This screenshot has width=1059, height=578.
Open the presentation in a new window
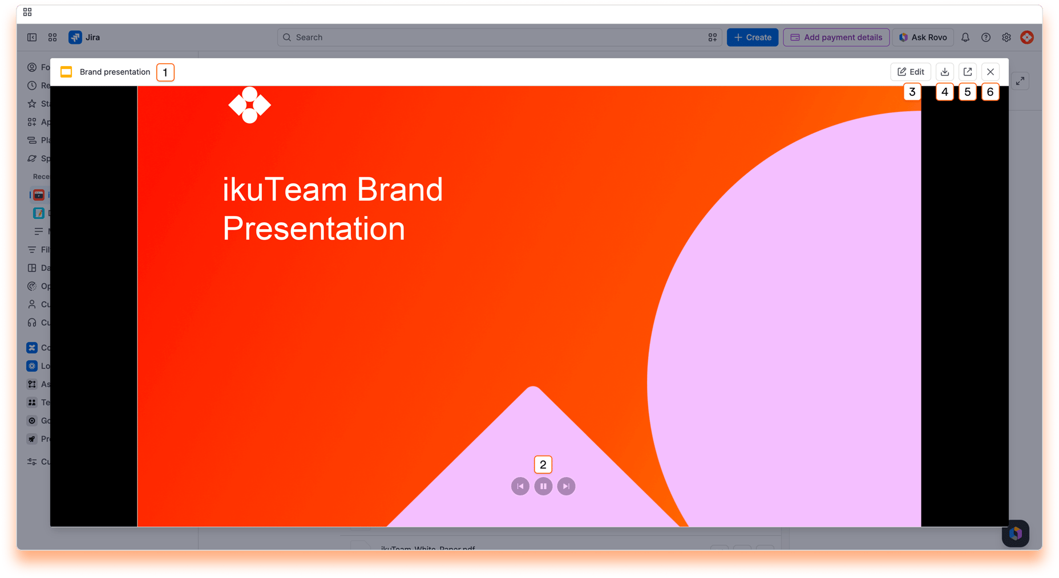[x=968, y=72]
